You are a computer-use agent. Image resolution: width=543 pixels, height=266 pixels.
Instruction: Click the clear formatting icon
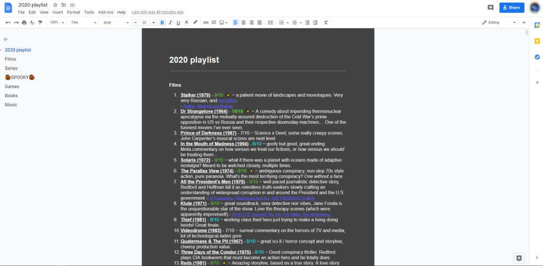point(326,23)
